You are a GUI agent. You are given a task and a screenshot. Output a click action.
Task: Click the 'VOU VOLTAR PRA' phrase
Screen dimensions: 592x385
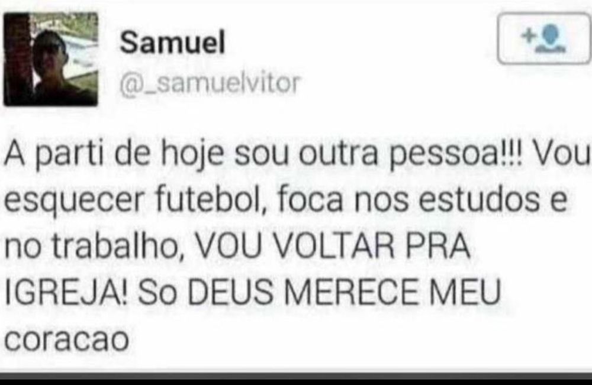coord(332,246)
